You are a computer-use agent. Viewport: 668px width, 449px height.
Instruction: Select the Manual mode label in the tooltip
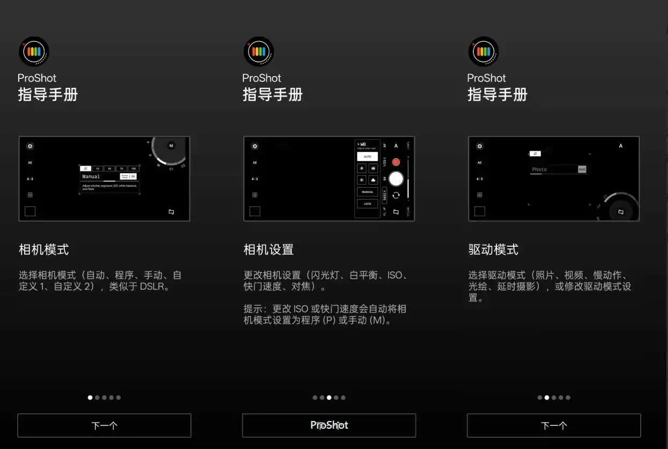click(x=91, y=176)
